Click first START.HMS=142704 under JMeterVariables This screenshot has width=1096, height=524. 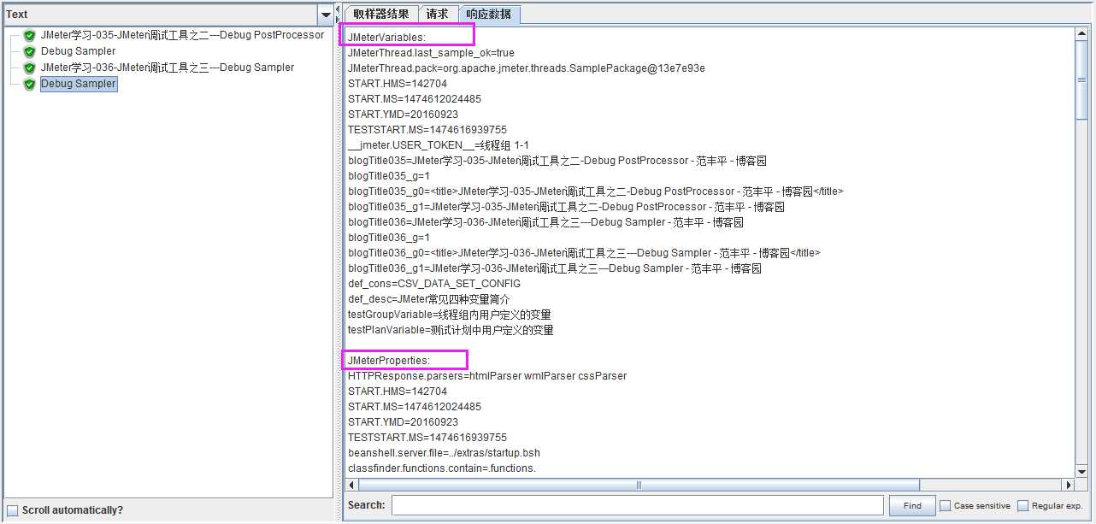(x=398, y=84)
